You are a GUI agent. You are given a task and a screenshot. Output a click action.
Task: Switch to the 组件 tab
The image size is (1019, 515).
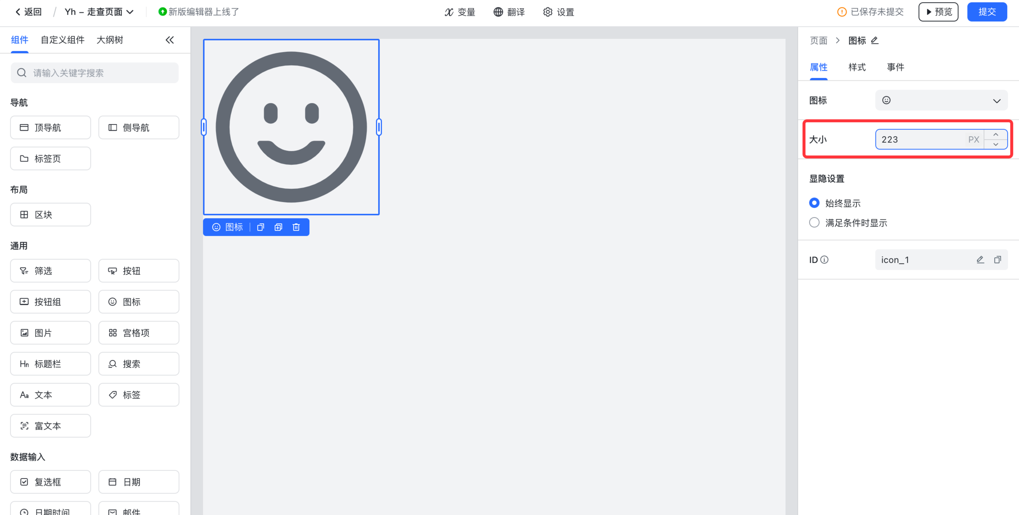pyautogui.click(x=19, y=40)
